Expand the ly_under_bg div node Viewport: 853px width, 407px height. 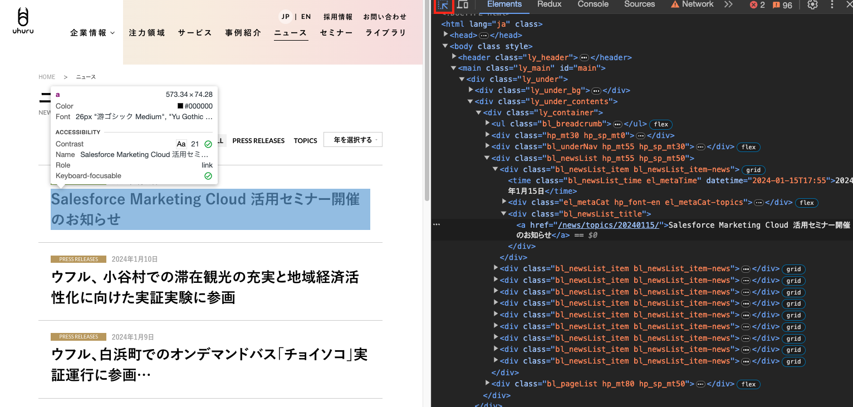pos(471,90)
